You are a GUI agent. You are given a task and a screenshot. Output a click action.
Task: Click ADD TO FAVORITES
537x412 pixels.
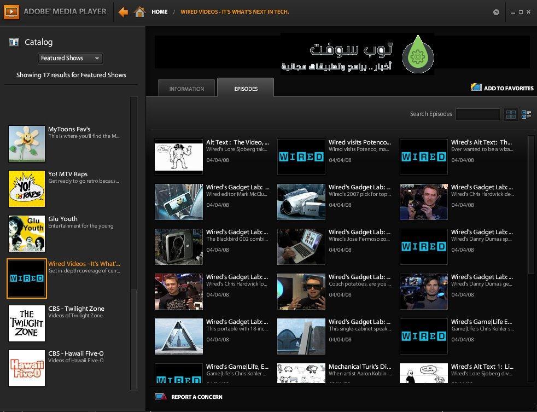click(509, 88)
